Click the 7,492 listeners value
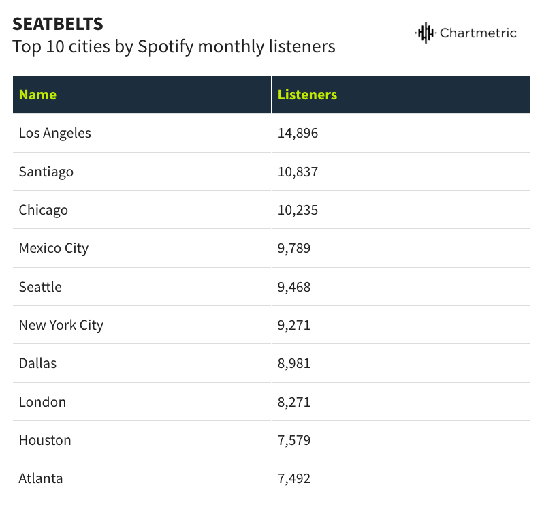This screenshot has height=509, width=542. (x=293, y=478)
